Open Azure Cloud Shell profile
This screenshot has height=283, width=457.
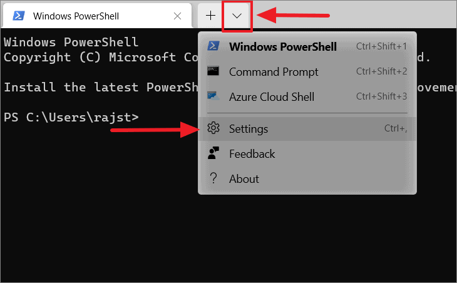tap(307, 97)
